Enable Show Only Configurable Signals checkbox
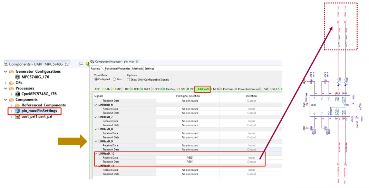This screenshot has width=369, height=188. pyautogui.click(x=128, y=80)
